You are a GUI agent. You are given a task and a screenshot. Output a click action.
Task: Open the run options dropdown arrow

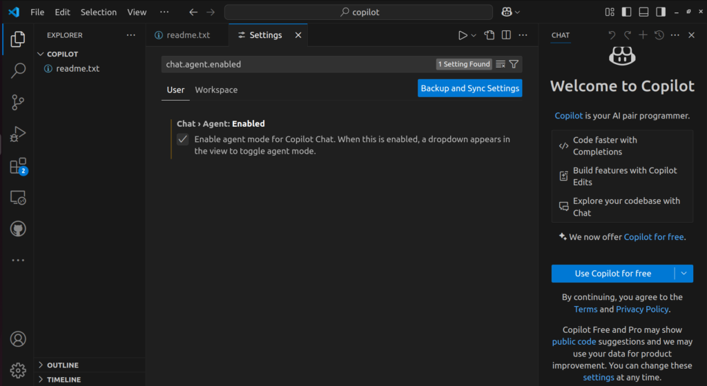click(474, 35)
